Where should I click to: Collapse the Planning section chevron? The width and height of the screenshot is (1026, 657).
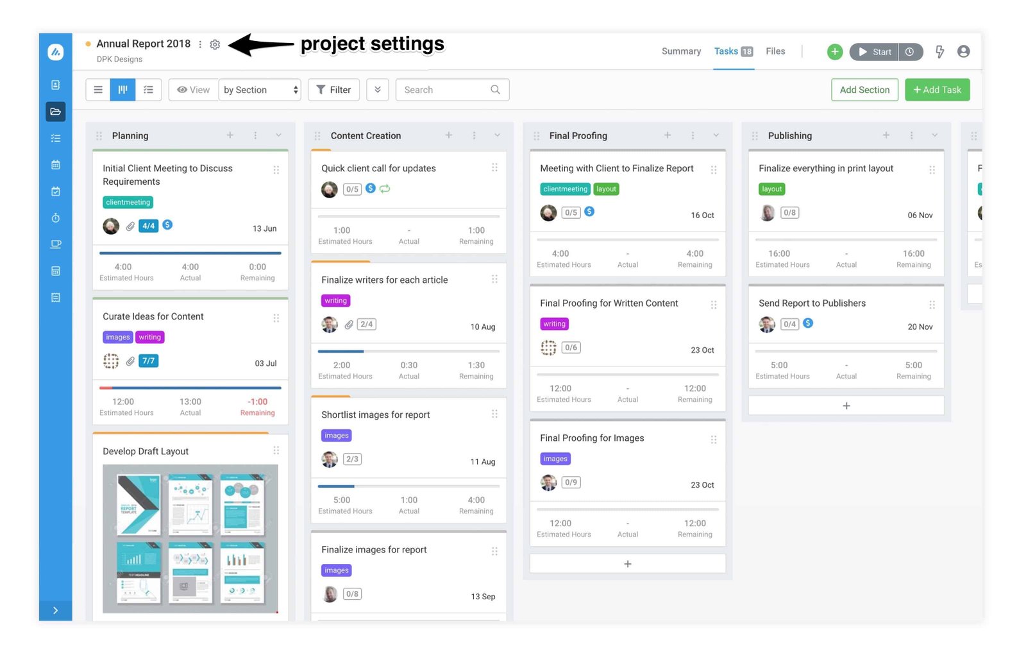click(278, 135)
